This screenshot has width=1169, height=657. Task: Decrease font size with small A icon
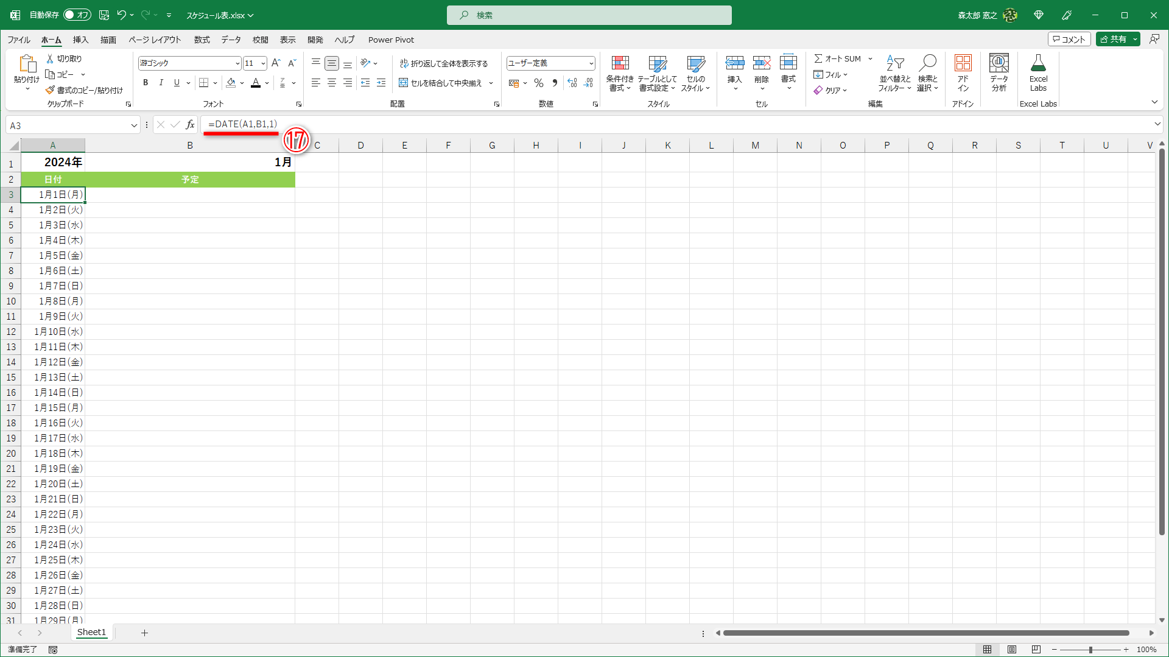[x=292, y=63]
